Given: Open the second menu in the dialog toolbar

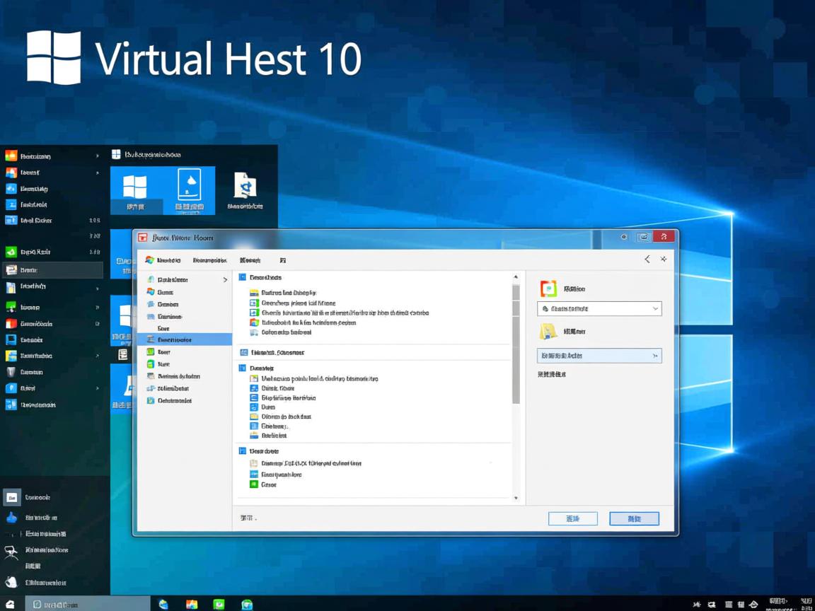Looking at the screenshot, I should point(209,260).
